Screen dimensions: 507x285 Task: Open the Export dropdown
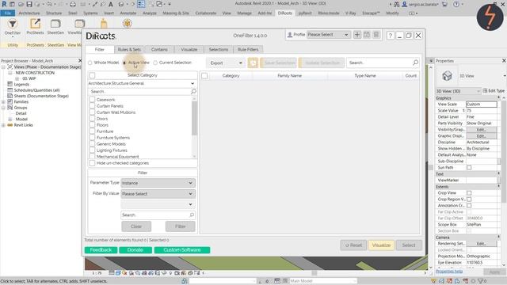click(226, 63)
